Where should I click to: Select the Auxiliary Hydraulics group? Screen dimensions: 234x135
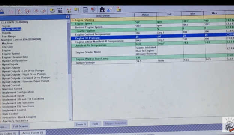15,121
